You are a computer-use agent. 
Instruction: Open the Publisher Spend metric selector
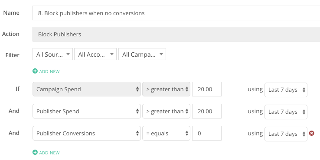(x=87, y=111)
